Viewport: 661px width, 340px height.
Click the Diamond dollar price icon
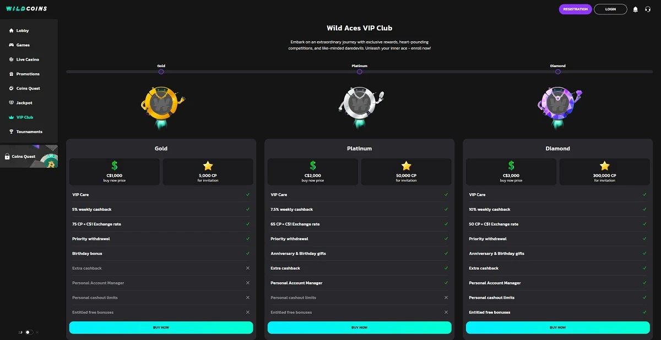point(511,166)
